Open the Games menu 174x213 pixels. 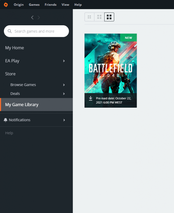(34, 5)
